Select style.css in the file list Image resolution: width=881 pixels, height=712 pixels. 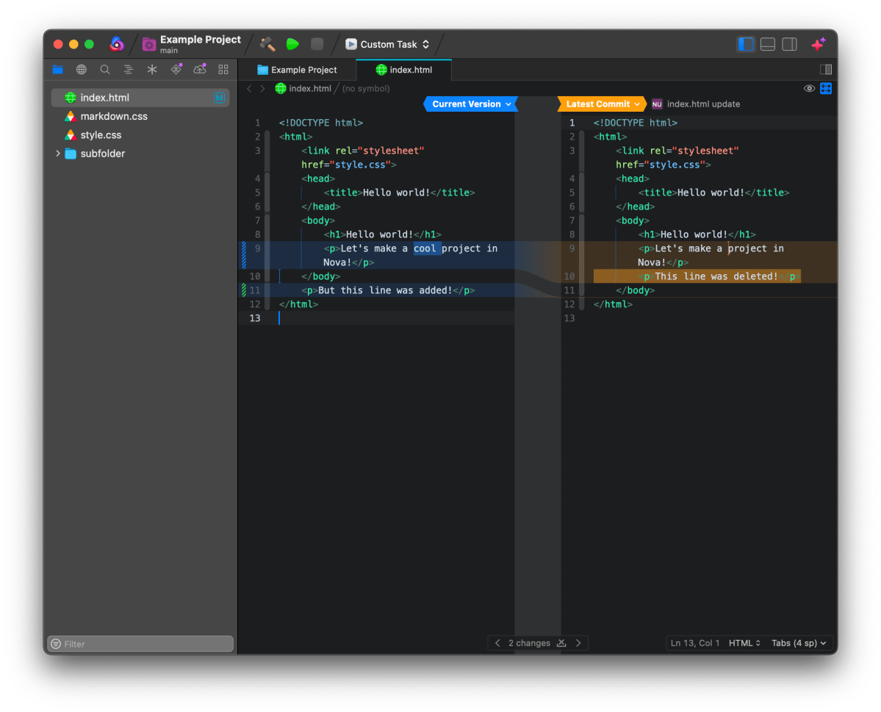[140, 135]
